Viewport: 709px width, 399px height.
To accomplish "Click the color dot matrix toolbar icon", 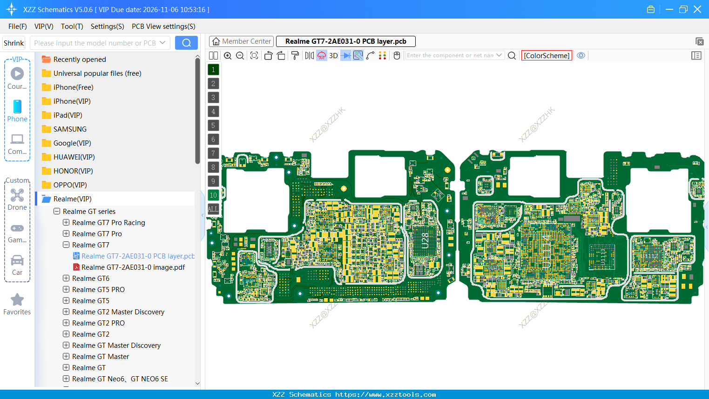I will click(382, 55).
